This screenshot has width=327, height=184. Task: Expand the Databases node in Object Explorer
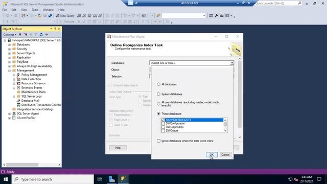9,44
